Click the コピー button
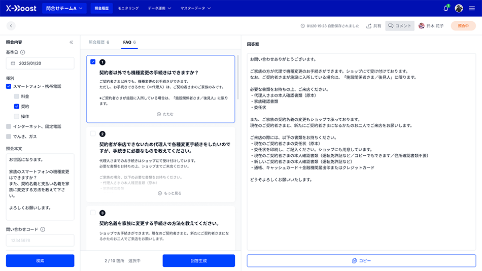Screen dimensions: 482x271 (361, 261)
